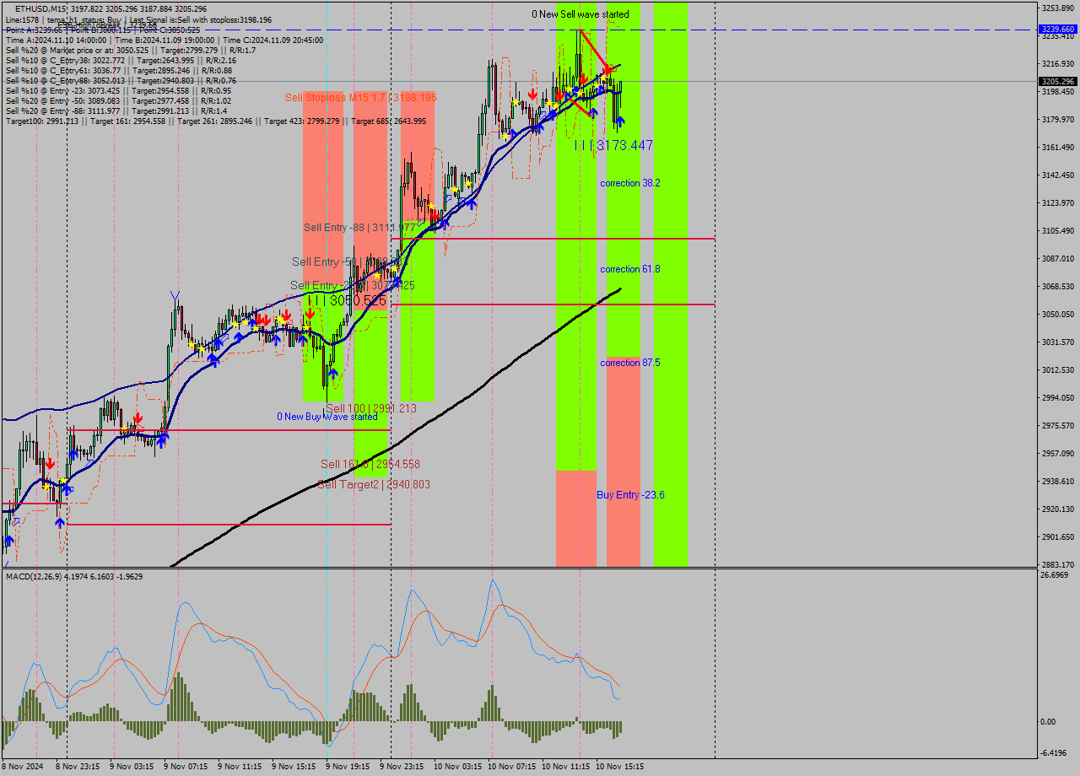
Task: Click the 2883.170 price axis value
Action: coord(1058,565)
